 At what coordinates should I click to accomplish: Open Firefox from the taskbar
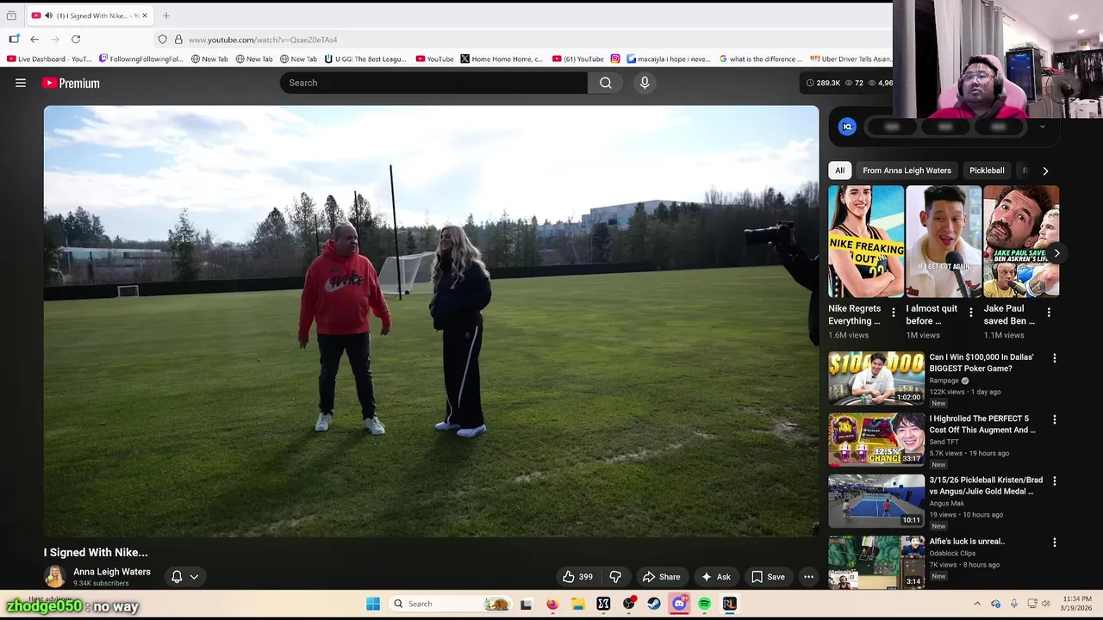[x=552, y=604]
